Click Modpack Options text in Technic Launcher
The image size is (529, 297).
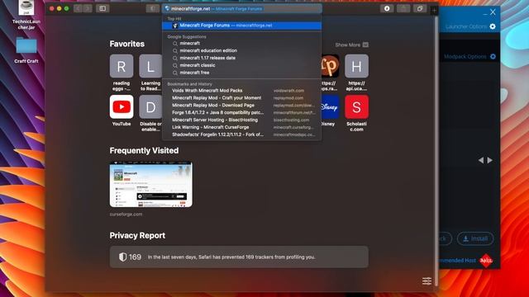click(x=465, y=57)
